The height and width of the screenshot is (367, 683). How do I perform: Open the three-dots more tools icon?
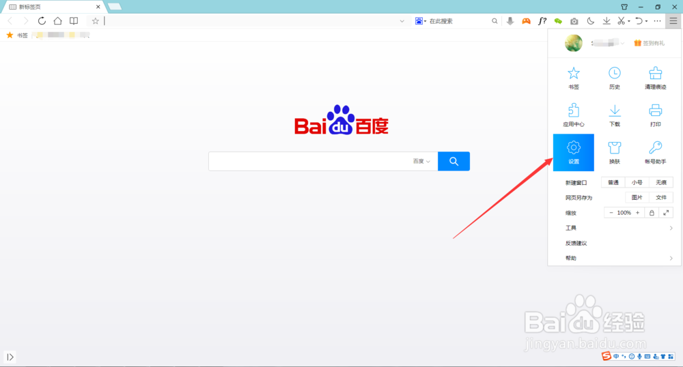point(657,21)
